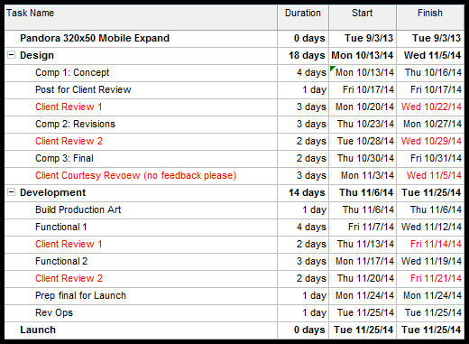Click green indicator in Comp 1 start cell
Image resolution: width=469 pixels, height=344 pixels.
pyautogui.click(x=332, y=69)
